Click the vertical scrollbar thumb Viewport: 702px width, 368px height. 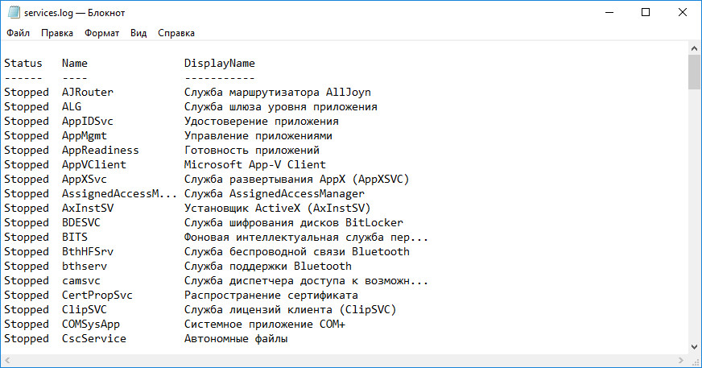(695, 72)
